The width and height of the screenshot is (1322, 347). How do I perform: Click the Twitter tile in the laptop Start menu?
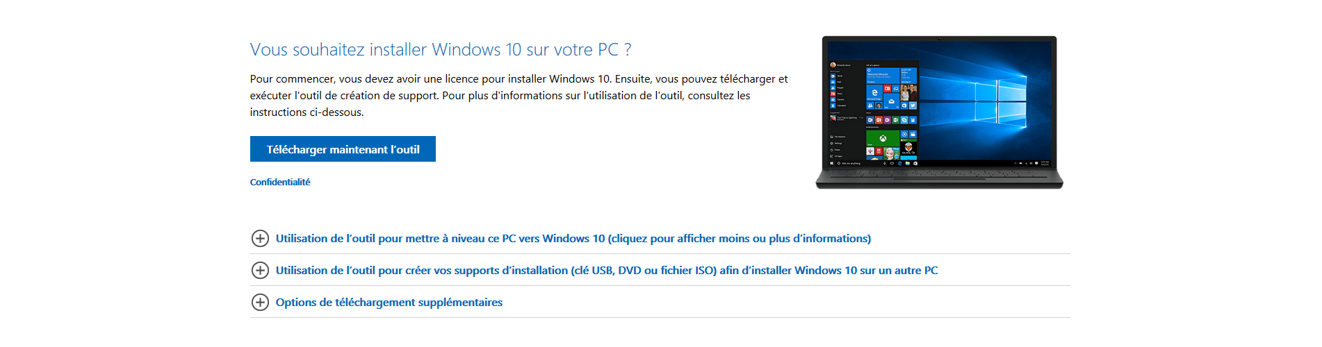(x=913, y=105)
